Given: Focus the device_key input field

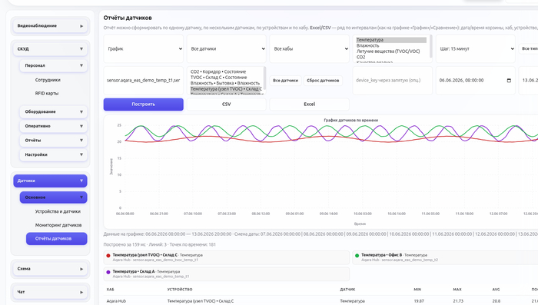Looking at the screenshot, I should 393,80.
